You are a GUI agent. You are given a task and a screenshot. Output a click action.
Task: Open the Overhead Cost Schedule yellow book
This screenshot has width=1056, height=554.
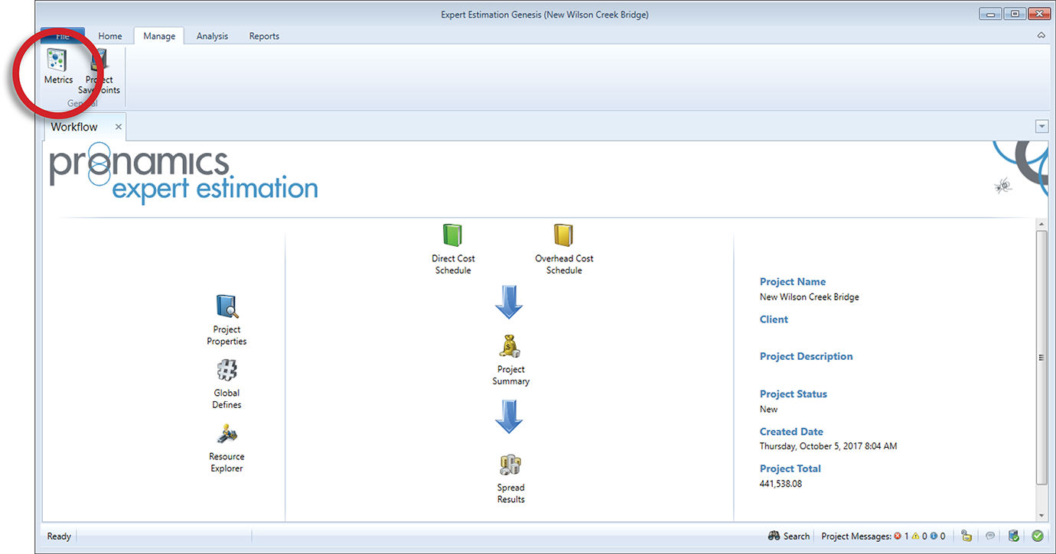(564, 235)
